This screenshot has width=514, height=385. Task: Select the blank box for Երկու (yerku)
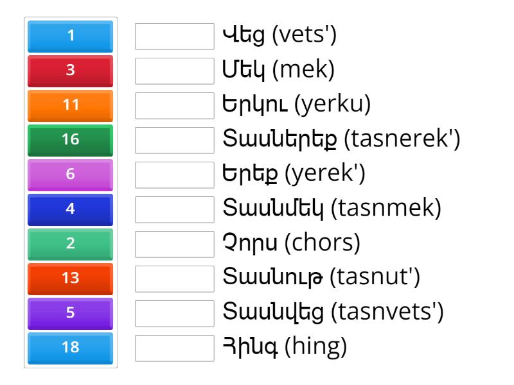tap(175, 107)
